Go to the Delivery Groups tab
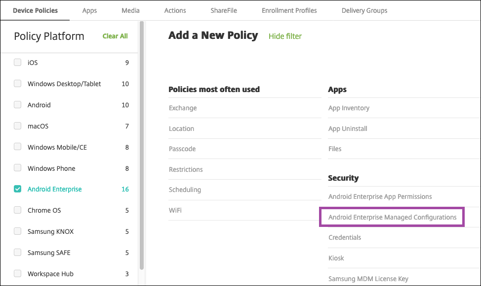The width and height of the screenshot is (481, 286). [364, 10]
